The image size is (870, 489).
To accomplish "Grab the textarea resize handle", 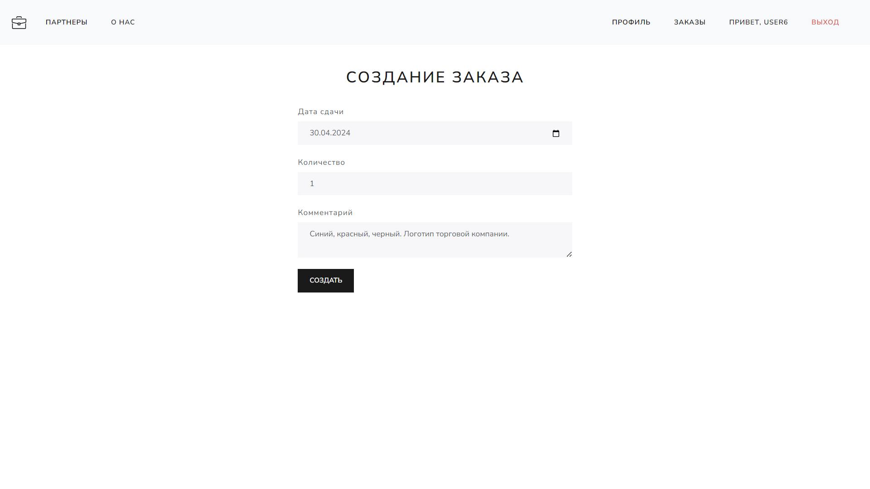I will (569, 254).
